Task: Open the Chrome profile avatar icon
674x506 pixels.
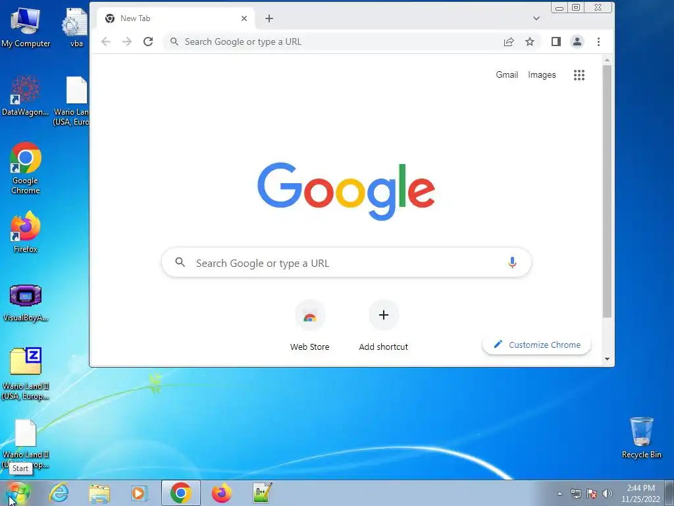Action: [577, 42]
